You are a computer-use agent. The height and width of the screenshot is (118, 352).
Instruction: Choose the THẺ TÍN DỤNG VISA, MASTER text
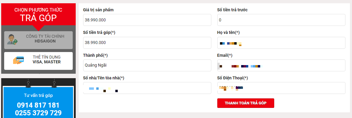[47, 59]
